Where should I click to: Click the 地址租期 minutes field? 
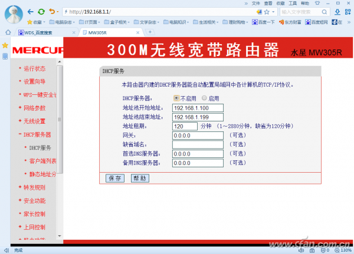185,126
